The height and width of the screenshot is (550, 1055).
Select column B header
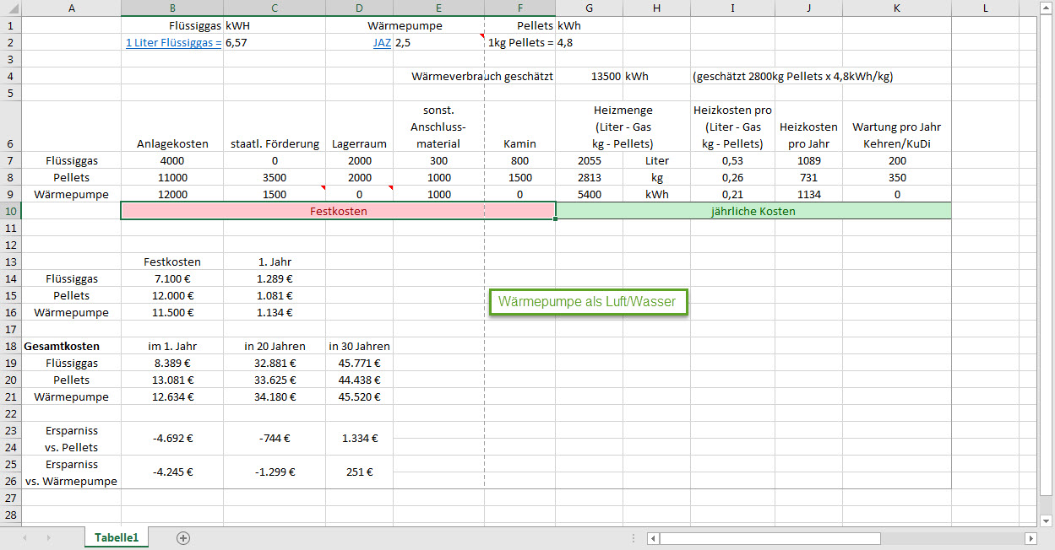click(x=172, y=8)
